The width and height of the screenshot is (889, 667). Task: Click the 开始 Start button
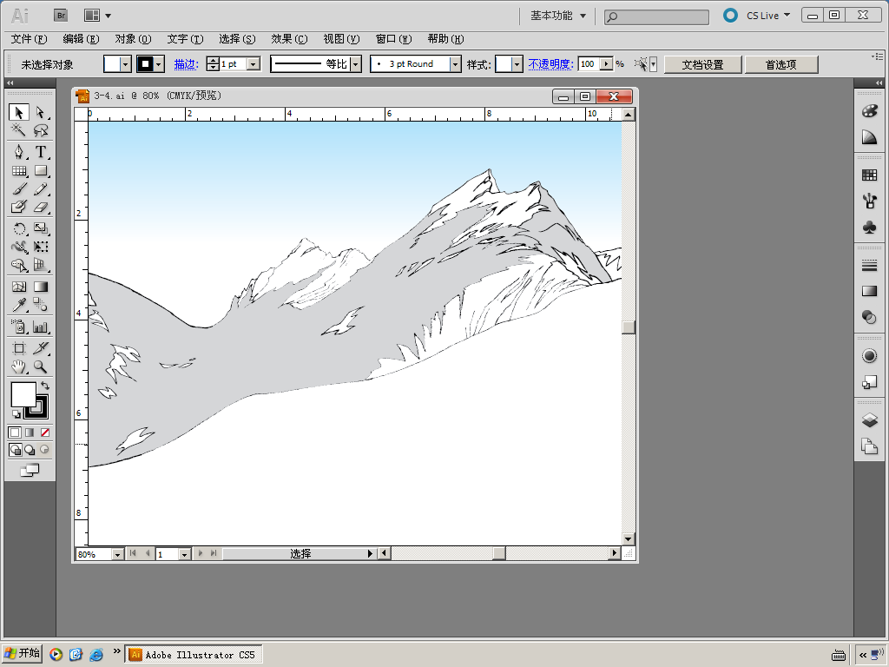[x=22, y=654]
